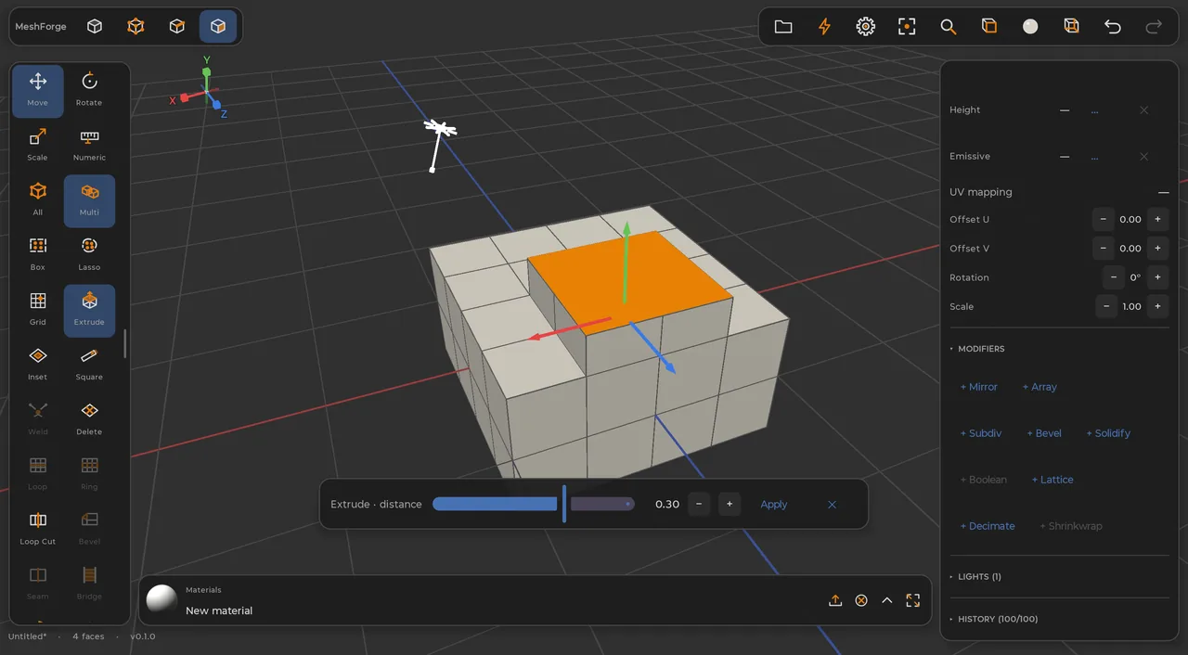Switch to edge selection mode
The width and height of the screenshot is (1188, 655).
click(x=176, y=27)
